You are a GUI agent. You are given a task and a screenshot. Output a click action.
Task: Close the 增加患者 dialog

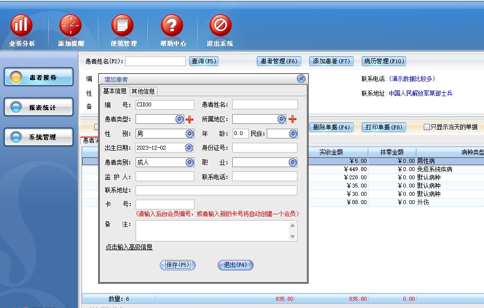(301, 79)
